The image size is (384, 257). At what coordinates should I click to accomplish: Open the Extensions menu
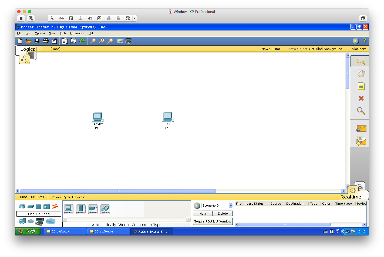(77, 33)
